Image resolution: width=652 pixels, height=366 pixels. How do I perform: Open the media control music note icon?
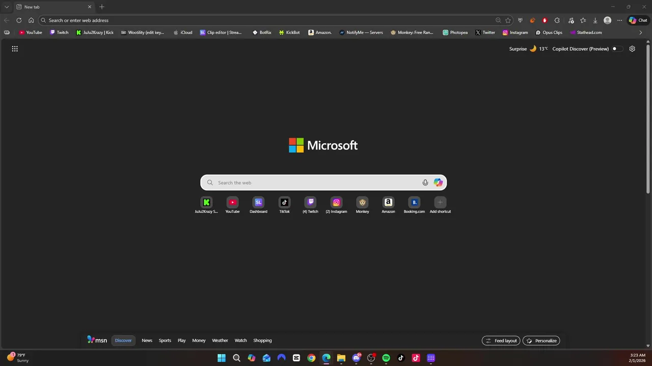tap(571, 20)
